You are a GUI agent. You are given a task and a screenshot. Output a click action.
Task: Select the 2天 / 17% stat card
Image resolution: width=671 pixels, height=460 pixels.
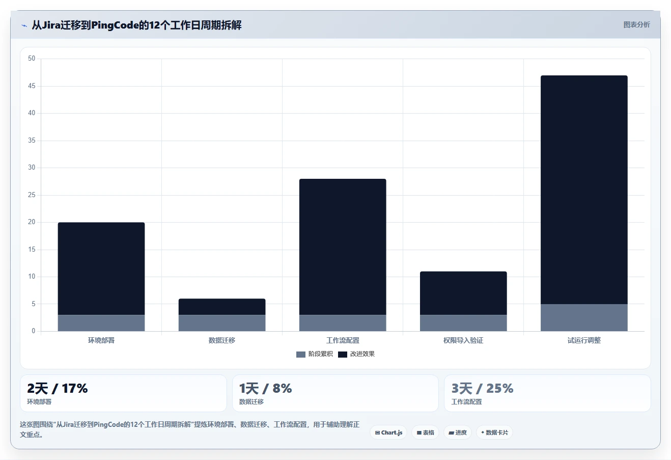(123, 393)
